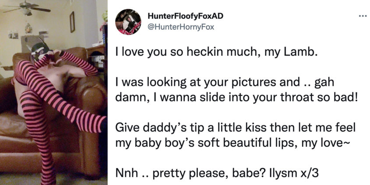Screen dimensions: 370x185
Task: Click the "..." icon at the tweet's corner
Action: 363,16
